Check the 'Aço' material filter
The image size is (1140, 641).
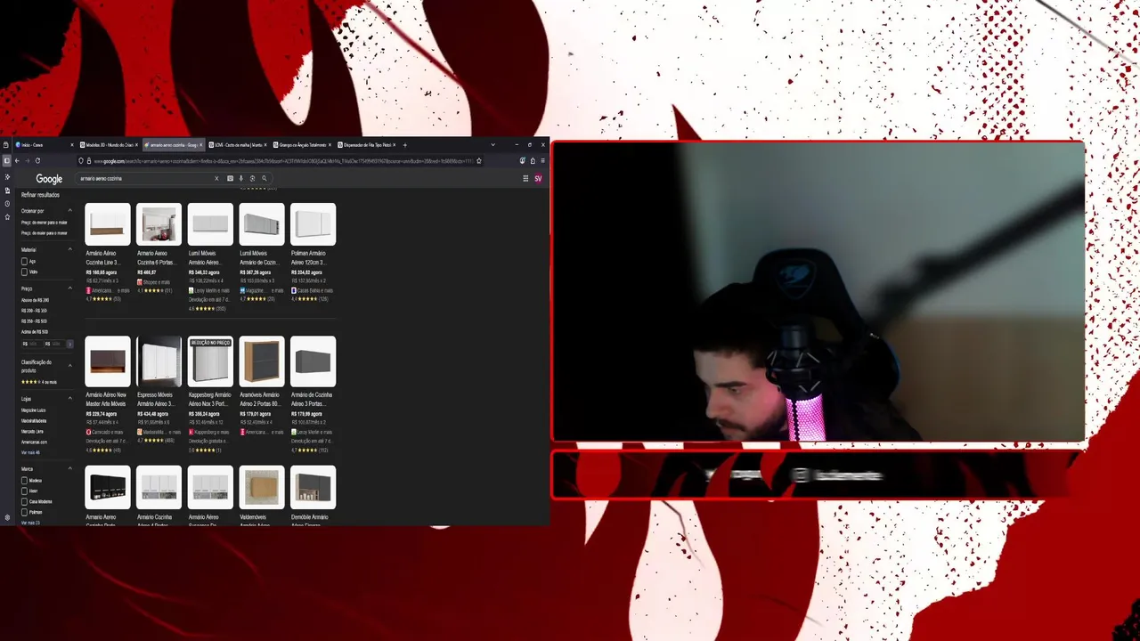pos(24,262)
